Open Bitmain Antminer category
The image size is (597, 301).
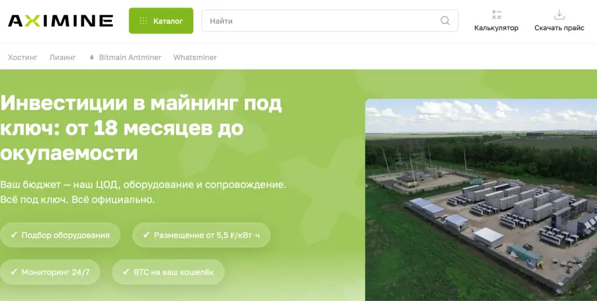130,58
